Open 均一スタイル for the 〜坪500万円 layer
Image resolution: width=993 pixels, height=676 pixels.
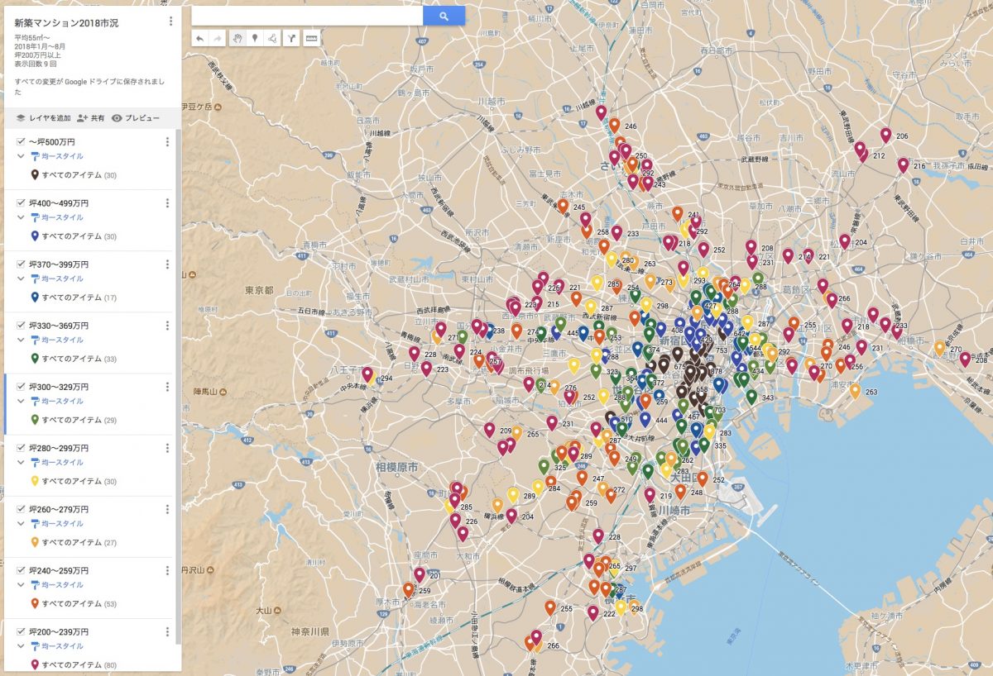point(57,156)
